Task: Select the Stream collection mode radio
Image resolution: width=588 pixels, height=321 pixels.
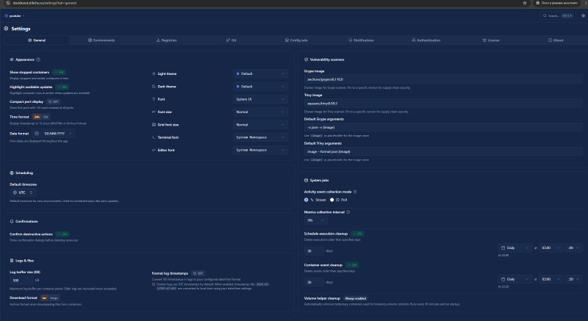Action: pyautogui.click(x=306, y=200)
